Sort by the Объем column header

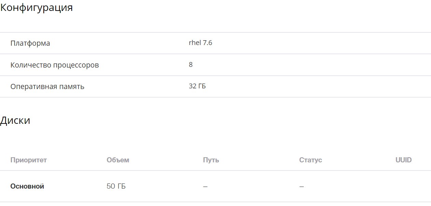(118, 160)
